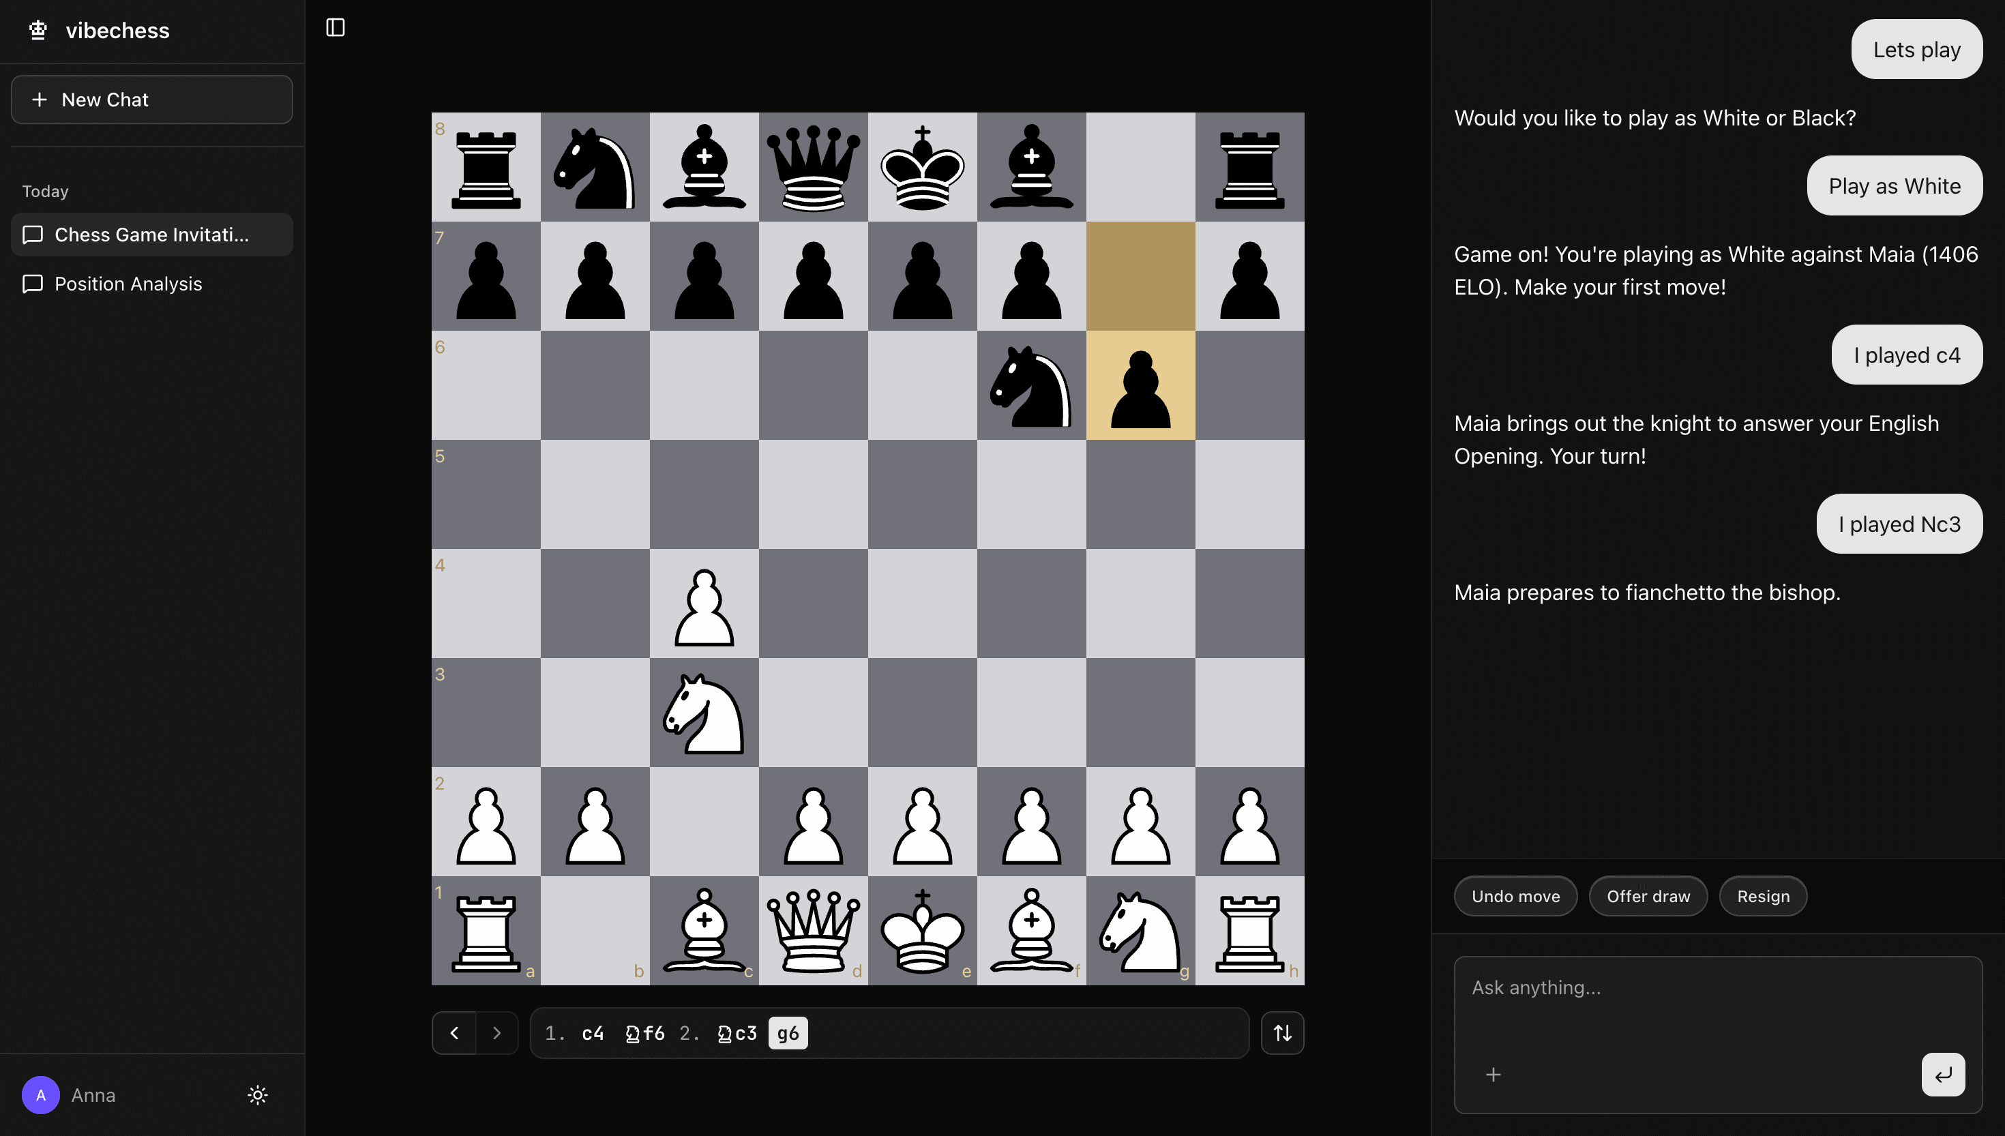
Task: Click the plus attachment icon in chat box
Action: pyautogui.click(x=1494, y=1075)
